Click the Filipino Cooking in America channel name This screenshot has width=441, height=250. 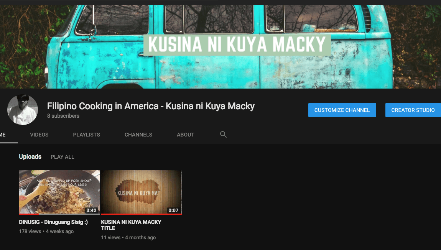(x=151, y=106)
